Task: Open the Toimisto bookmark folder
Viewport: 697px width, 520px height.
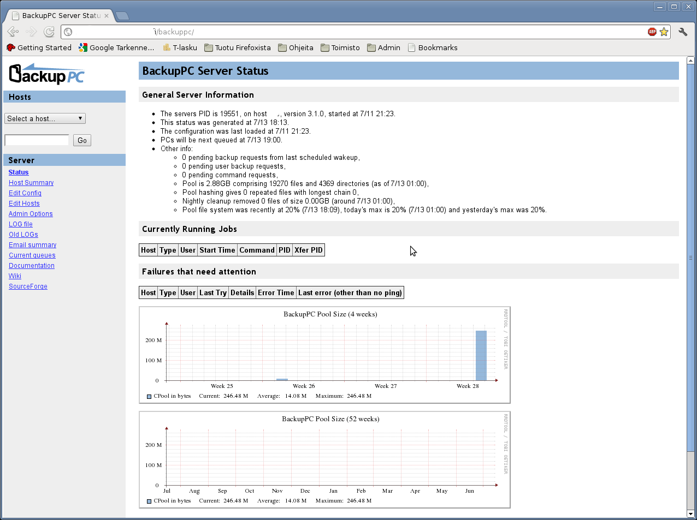Action: (340, 47)
